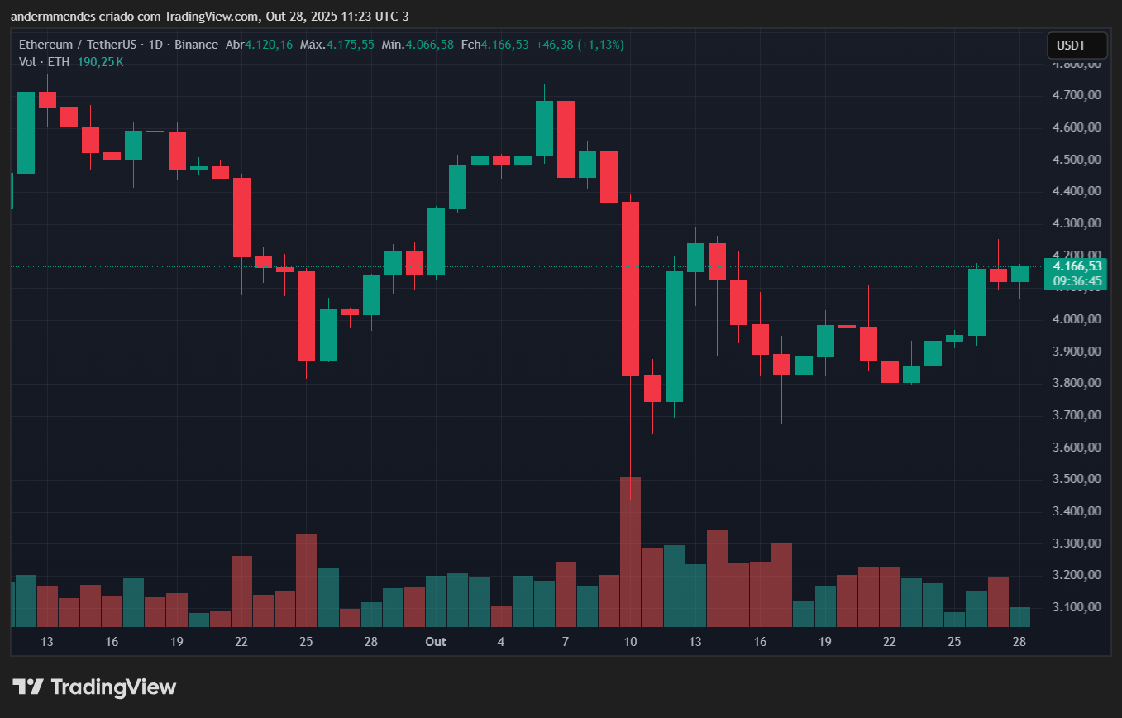
Task: Toggle the USDT currency unit on price scale
Action: (x=1077, y=45)
